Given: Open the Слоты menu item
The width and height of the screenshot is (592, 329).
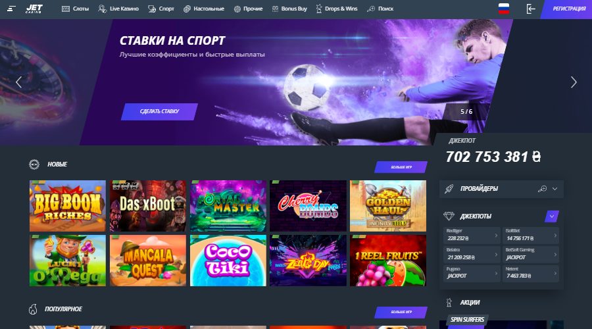Looking at the screenshot, I should [x=75, y=9].
